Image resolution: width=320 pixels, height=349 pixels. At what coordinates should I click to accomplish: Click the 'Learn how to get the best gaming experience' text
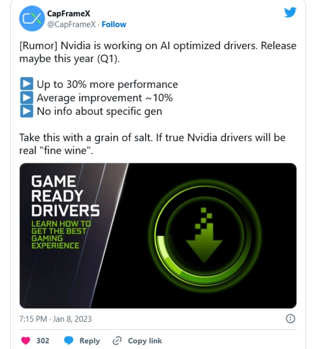[61, 235]
